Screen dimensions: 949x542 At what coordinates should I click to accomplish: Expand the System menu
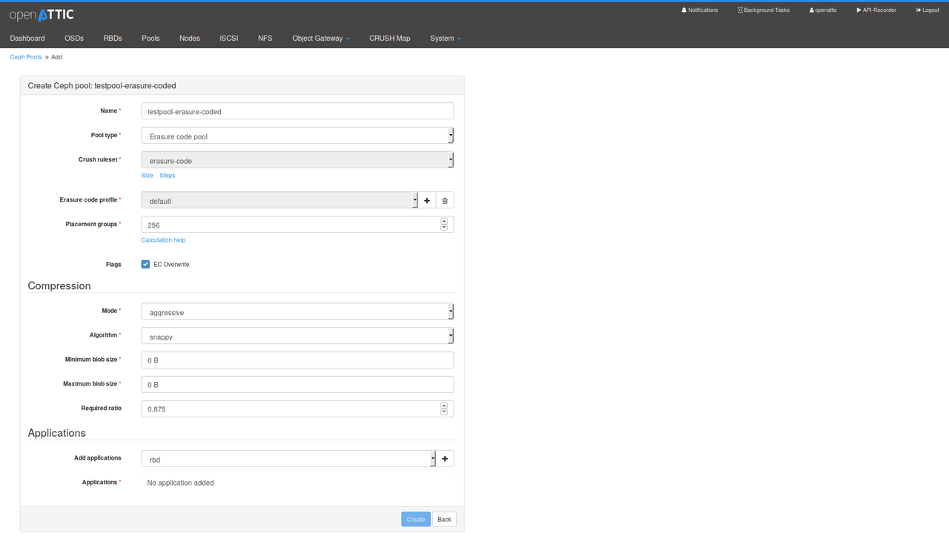(x=445, y=38)
